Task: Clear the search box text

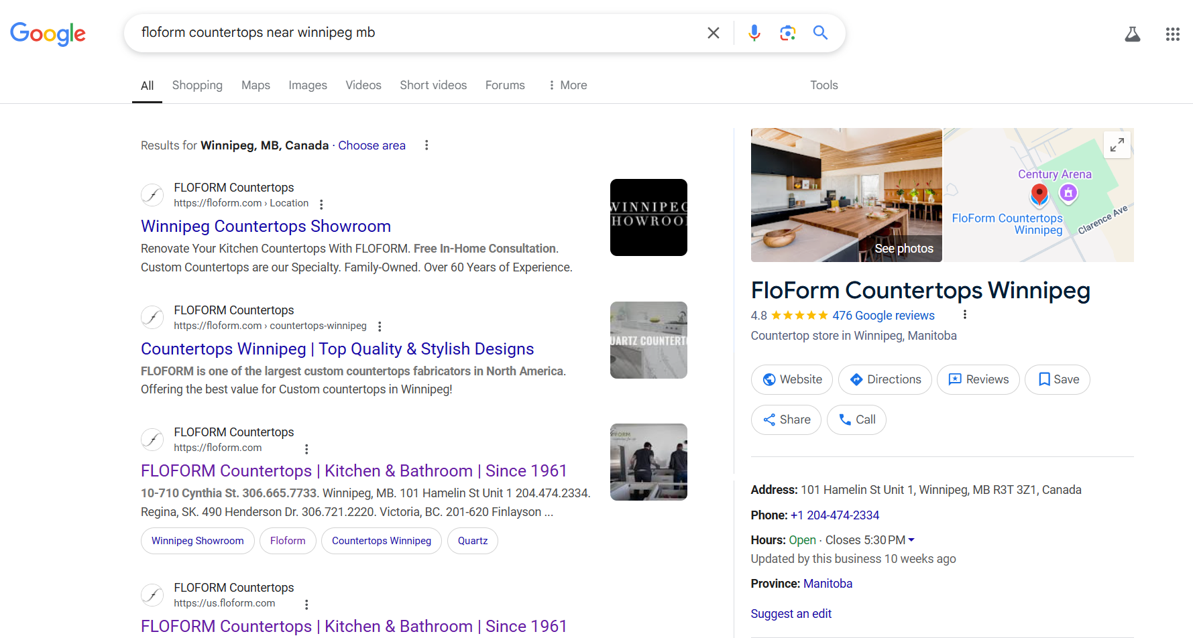Action: [x=713, y=33]
